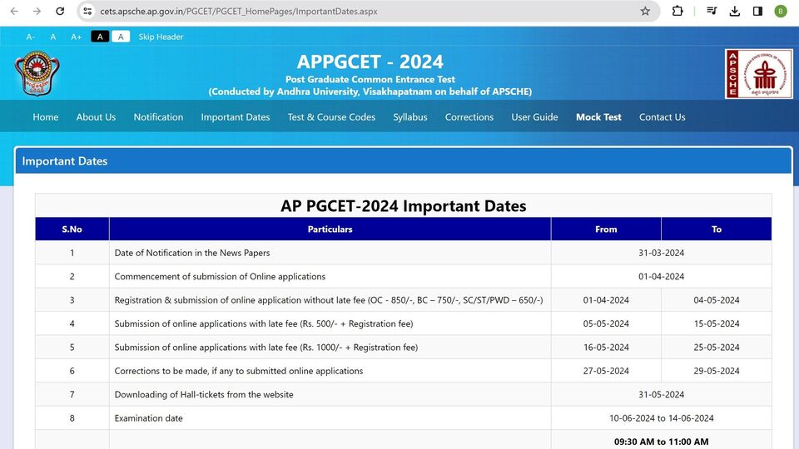Screen dimensions: 799x449
Task: Click the standalone date 01-04-2024 in row 2
Action: [x=661, y=276]
